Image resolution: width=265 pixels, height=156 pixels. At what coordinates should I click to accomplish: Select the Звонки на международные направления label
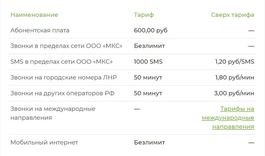pos(53,113)
